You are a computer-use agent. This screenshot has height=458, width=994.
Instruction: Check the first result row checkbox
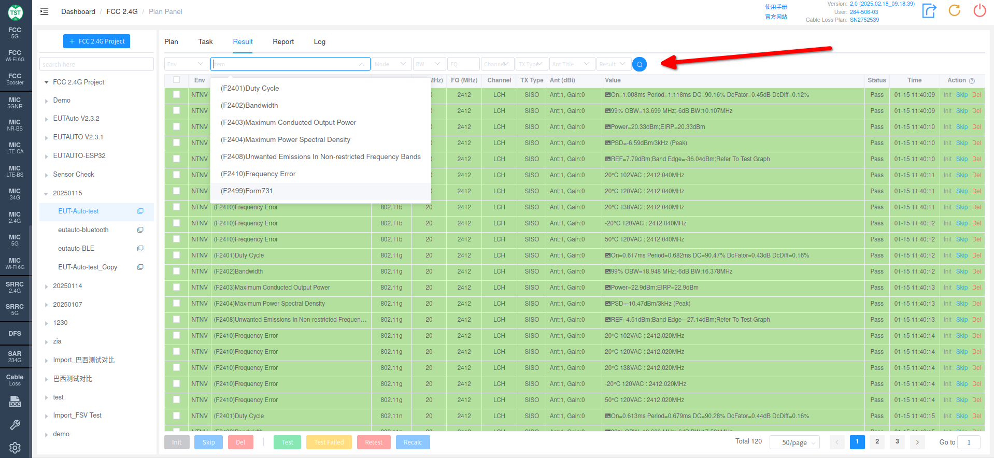tap(177, 95)
